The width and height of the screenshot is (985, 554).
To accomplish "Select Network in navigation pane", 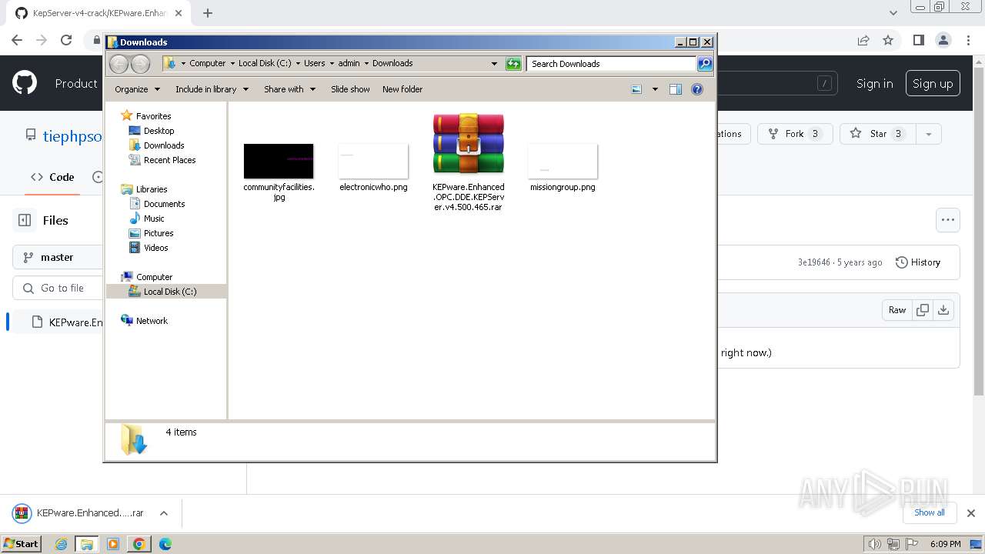I will pos(152,321).
